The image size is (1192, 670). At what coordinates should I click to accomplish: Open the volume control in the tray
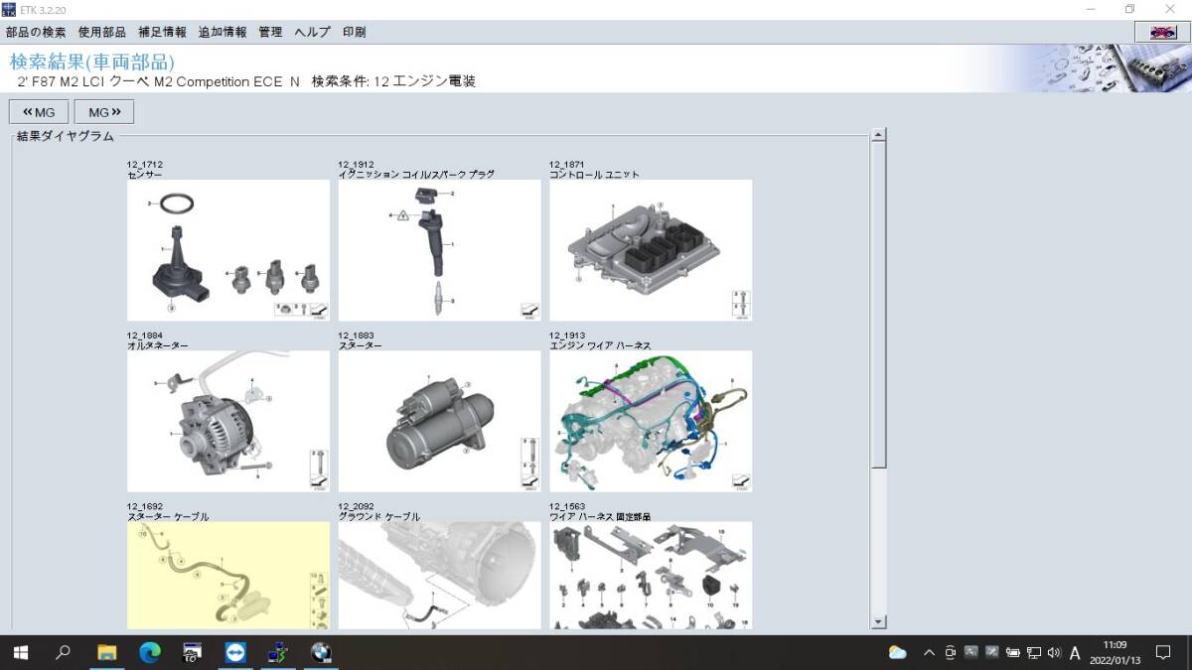[1054, 652]
